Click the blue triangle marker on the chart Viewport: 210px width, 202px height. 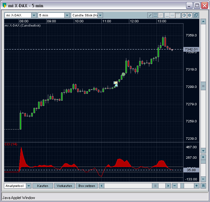coord(116,85)
